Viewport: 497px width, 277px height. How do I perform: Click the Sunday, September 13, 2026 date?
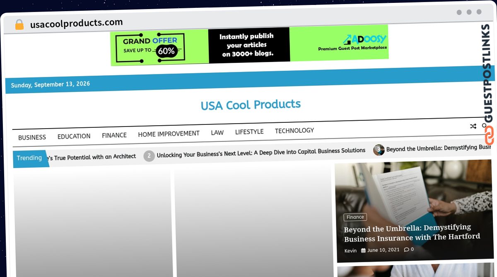coord(51,84)
